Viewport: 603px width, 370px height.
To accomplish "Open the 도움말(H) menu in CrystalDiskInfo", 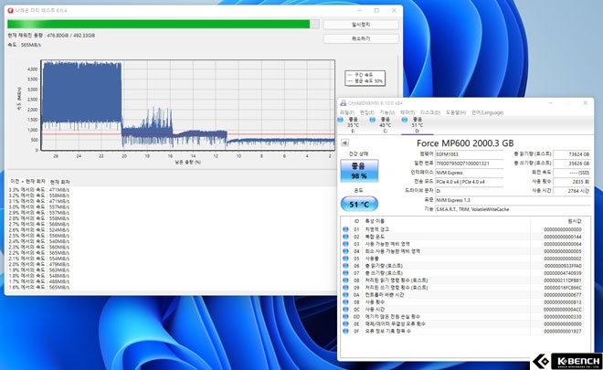I will (456, 112).
